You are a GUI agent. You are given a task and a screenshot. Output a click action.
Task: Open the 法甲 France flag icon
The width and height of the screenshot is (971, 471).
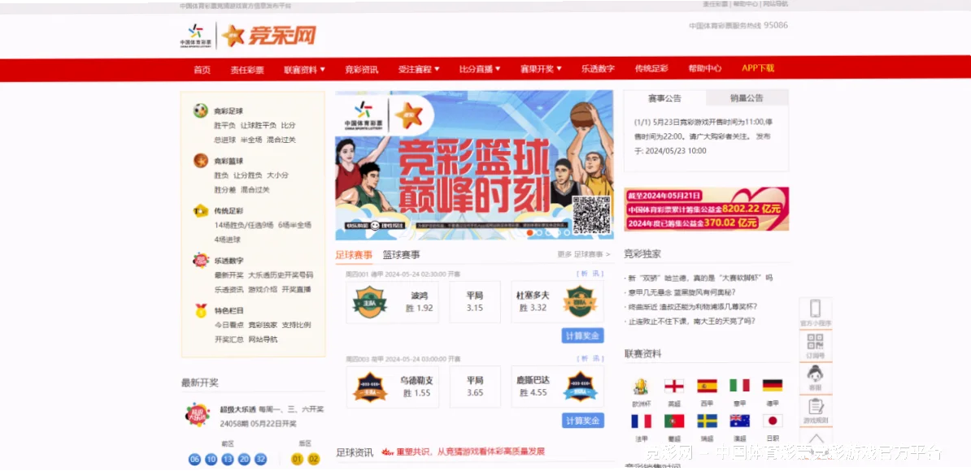coord(641,421)
